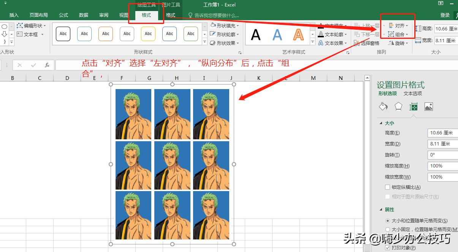Apply the black outline Abc shape style

[63, 34]
